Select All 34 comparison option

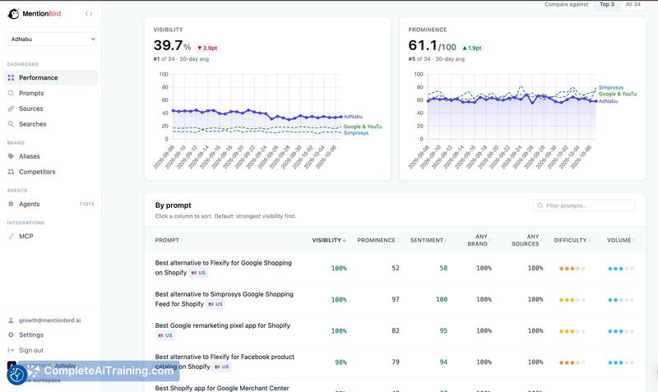633,5
